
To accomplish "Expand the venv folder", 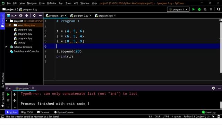I will coord(10,25).
